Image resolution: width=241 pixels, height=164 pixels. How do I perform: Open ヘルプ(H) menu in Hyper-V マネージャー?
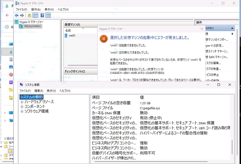point(63,9)
